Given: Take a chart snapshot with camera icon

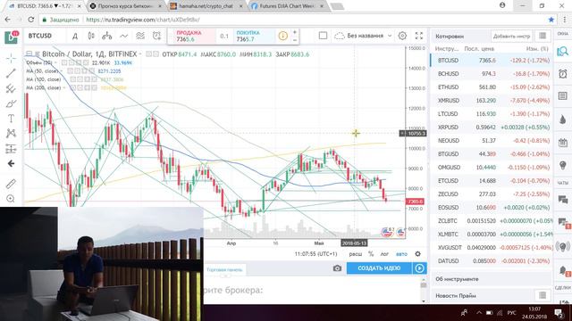Looking at the screenshot, I should [x=337, y=268].
